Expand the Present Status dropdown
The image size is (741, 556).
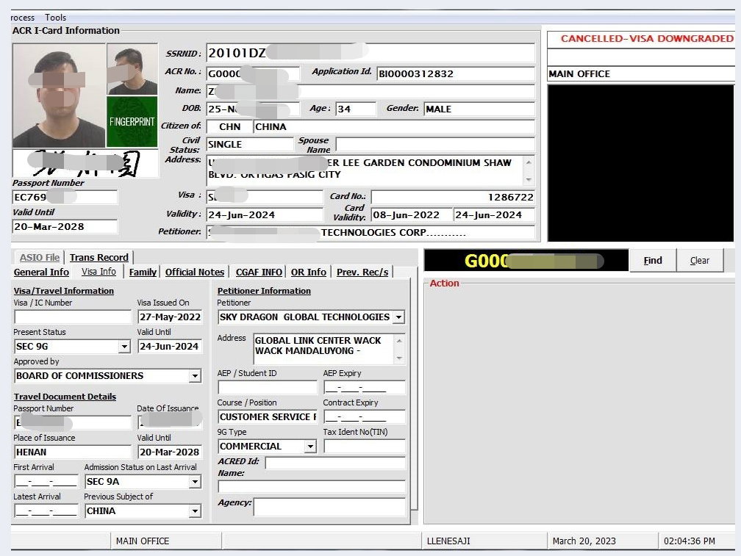click(124, 347)
